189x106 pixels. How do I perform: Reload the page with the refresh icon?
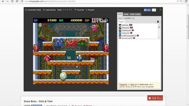[x=12, y=1]
